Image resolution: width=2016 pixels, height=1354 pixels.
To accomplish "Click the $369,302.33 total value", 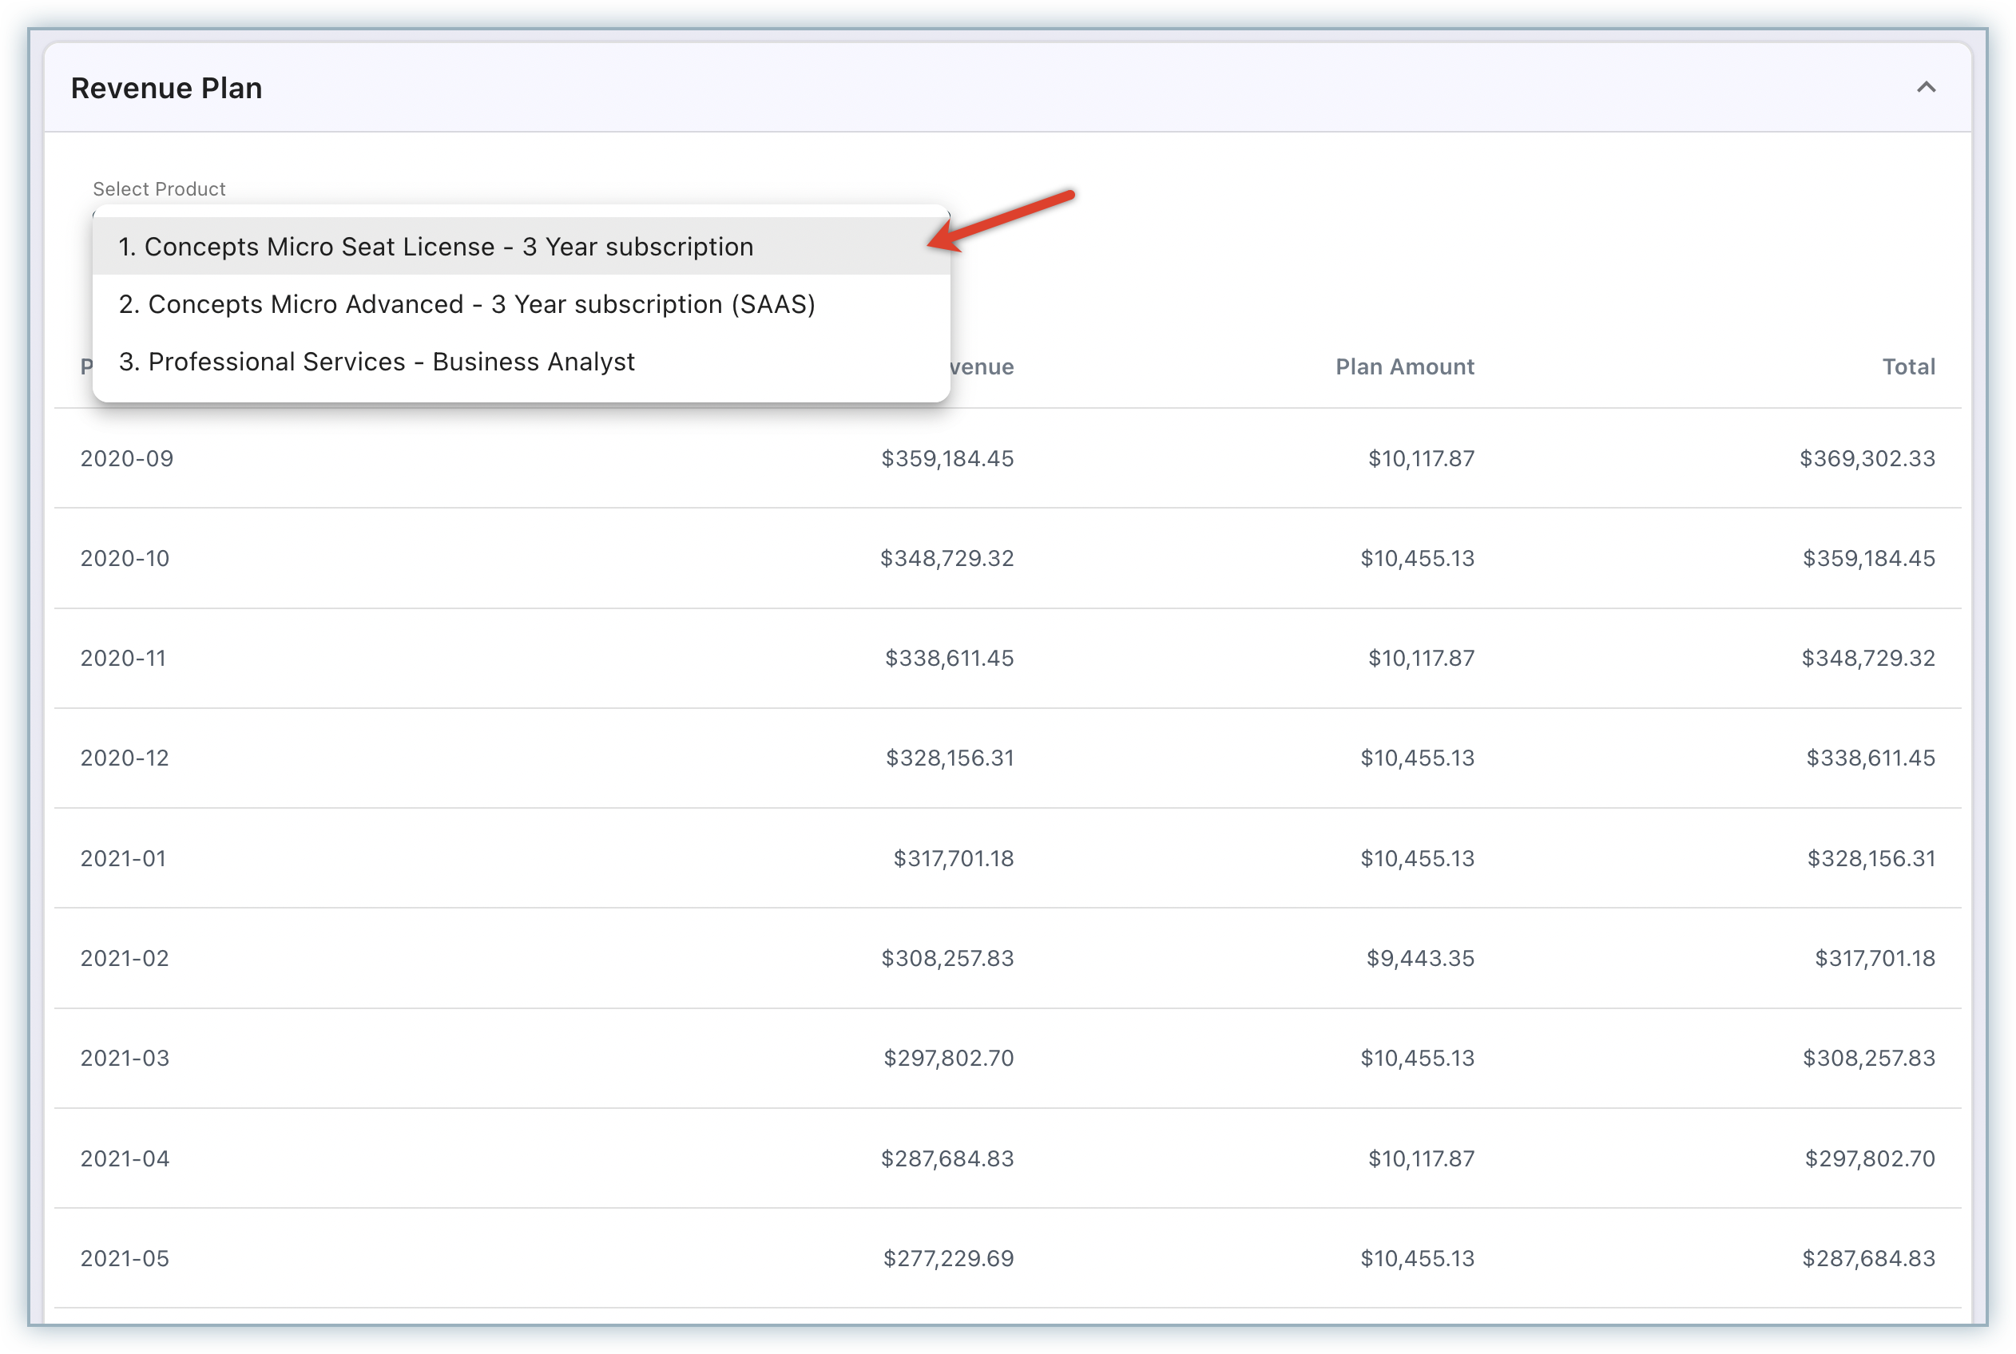I will pos(1867,458).
